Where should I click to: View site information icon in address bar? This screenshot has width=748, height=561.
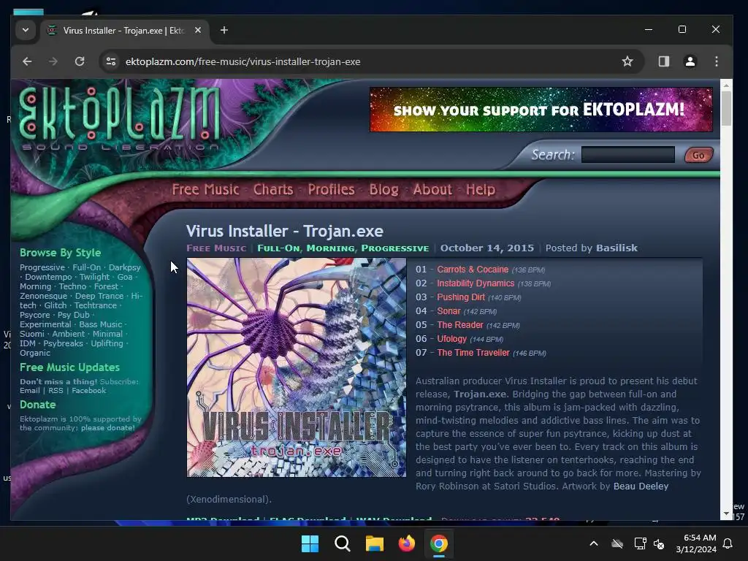111,61
